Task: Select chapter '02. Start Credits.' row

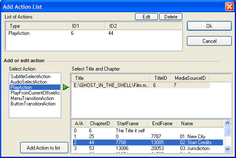Action: 148,142
